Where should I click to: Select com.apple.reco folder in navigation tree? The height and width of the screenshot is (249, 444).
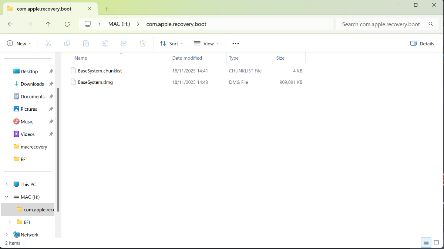coord(28,210)
